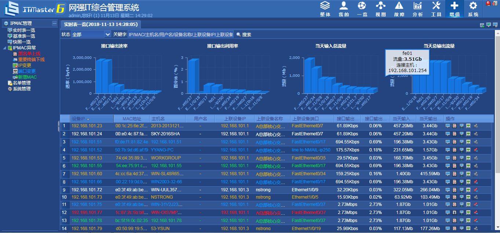This screenshot has width=500, height=233.
Task: Click the 工具 (tools) wrench icon
Action: click(x=436, y=8)
